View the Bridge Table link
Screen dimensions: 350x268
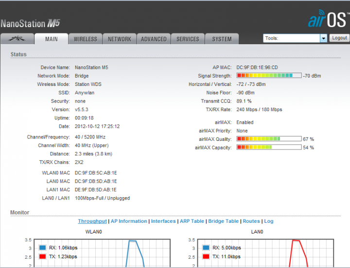[x=224, y=221]
